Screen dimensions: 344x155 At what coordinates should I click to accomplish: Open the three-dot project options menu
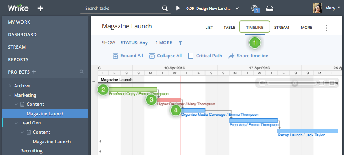point(326,28)
